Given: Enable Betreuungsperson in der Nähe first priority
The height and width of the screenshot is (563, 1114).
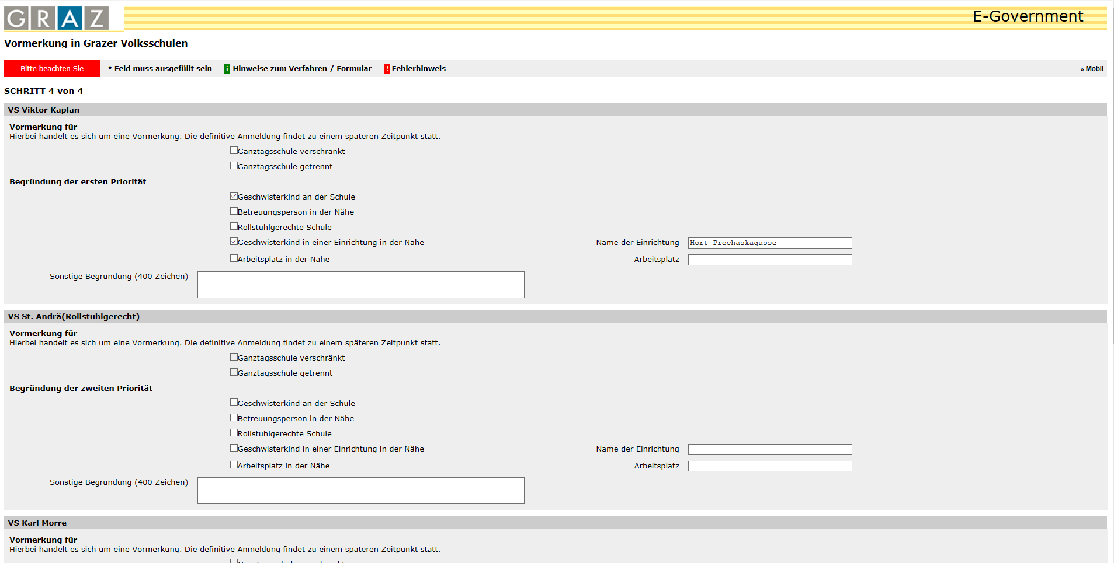Looking at the screenshot, I should coord(234,211).
